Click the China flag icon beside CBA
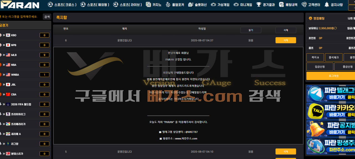355x159 pixels. click(x=8, y=94)
